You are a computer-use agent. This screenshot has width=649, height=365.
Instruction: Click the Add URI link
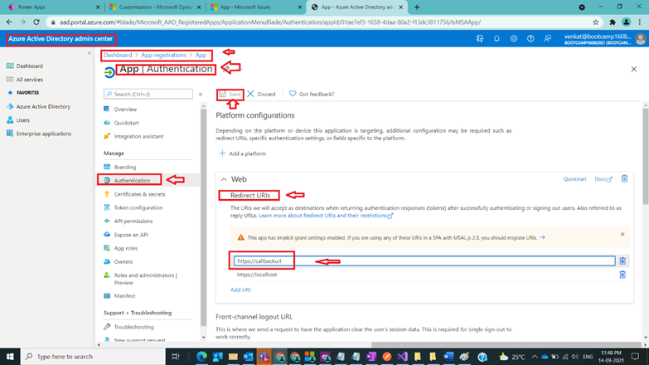pos(240,290)
